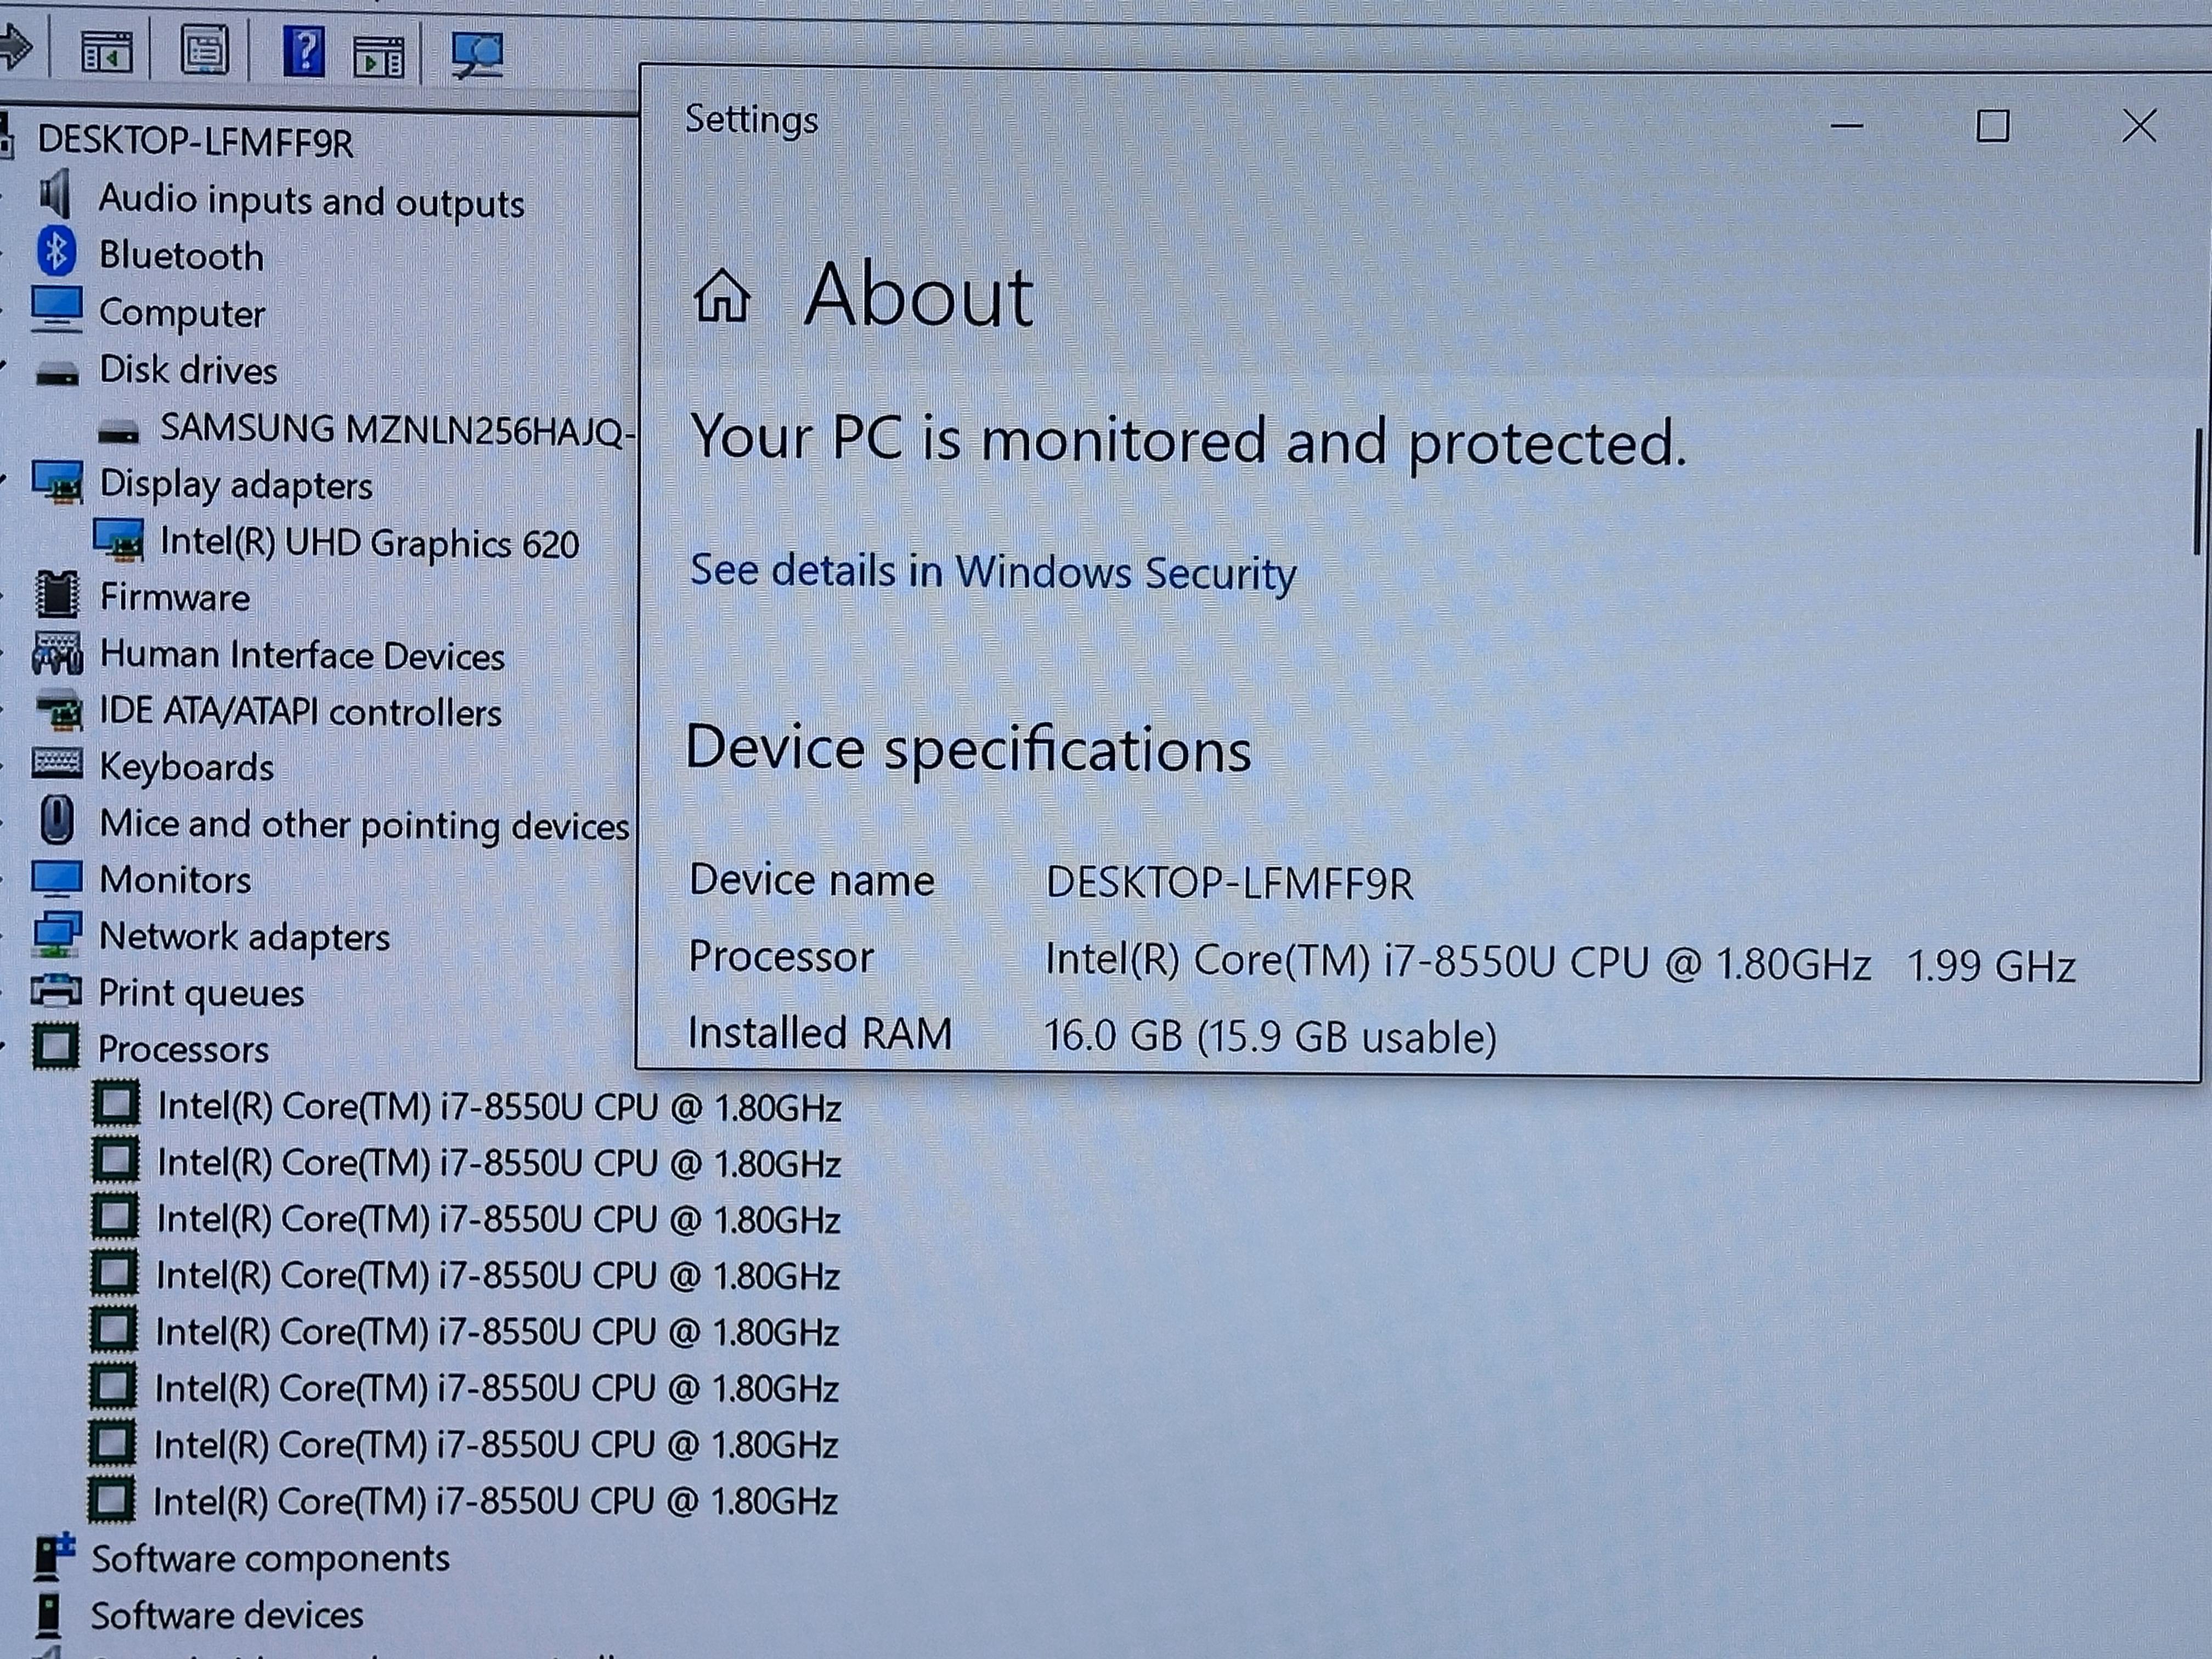This screenshot has width=2212, height=1659.
Task: Select Software components category
Action: point(270,1558)
